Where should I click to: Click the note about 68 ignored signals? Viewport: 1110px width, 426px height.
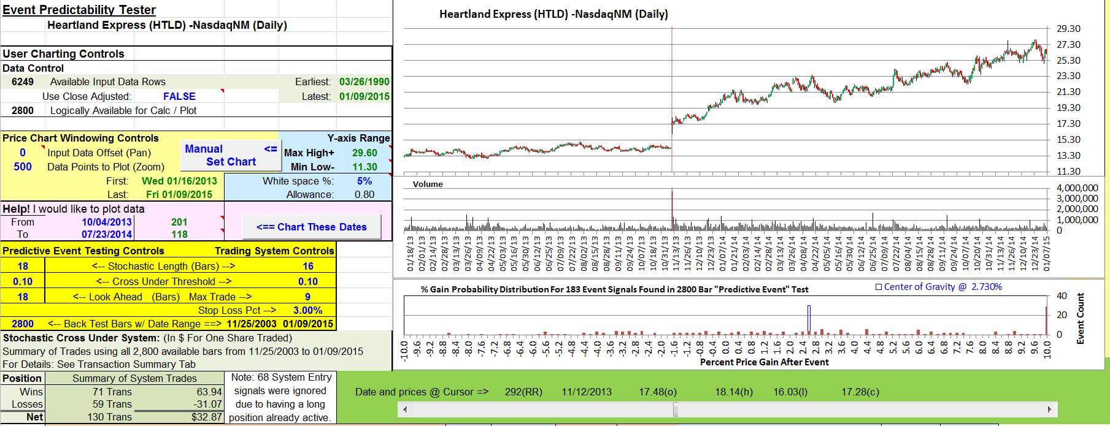(x=281, y=397)
